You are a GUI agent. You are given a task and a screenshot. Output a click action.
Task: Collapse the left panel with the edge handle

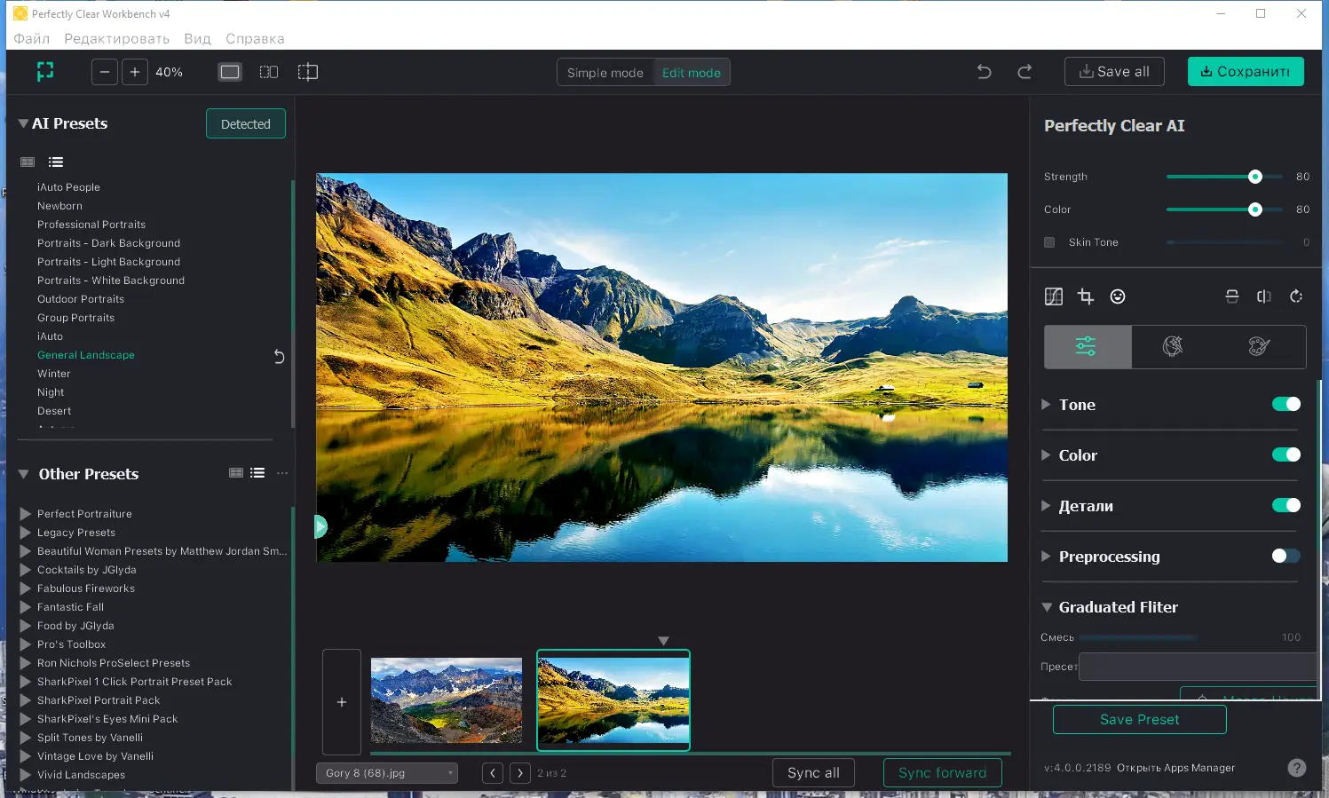point(320,527)
